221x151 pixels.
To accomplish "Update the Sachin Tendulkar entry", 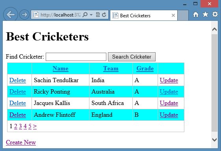I will (x=169, y=80).
